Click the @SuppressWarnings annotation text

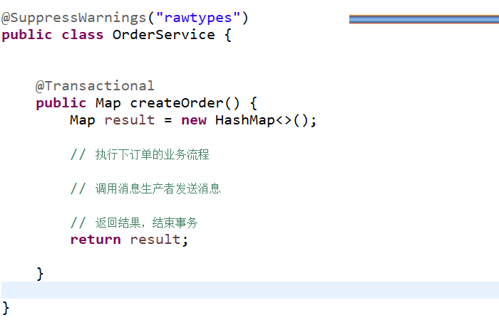[73, 18]
